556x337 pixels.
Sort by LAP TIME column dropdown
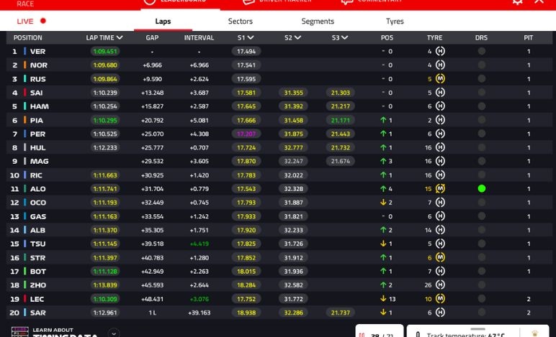(x=104, y=37)
